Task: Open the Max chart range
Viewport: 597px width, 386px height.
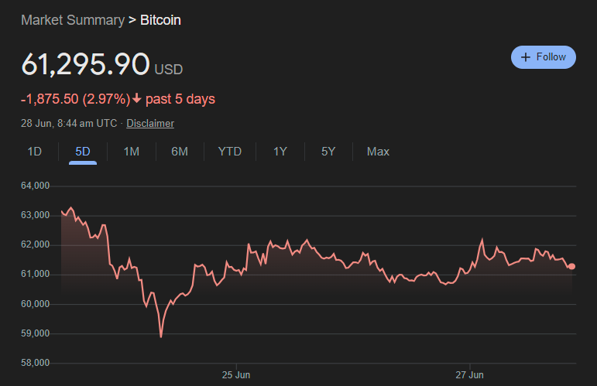Action: (x=378, y=152)
